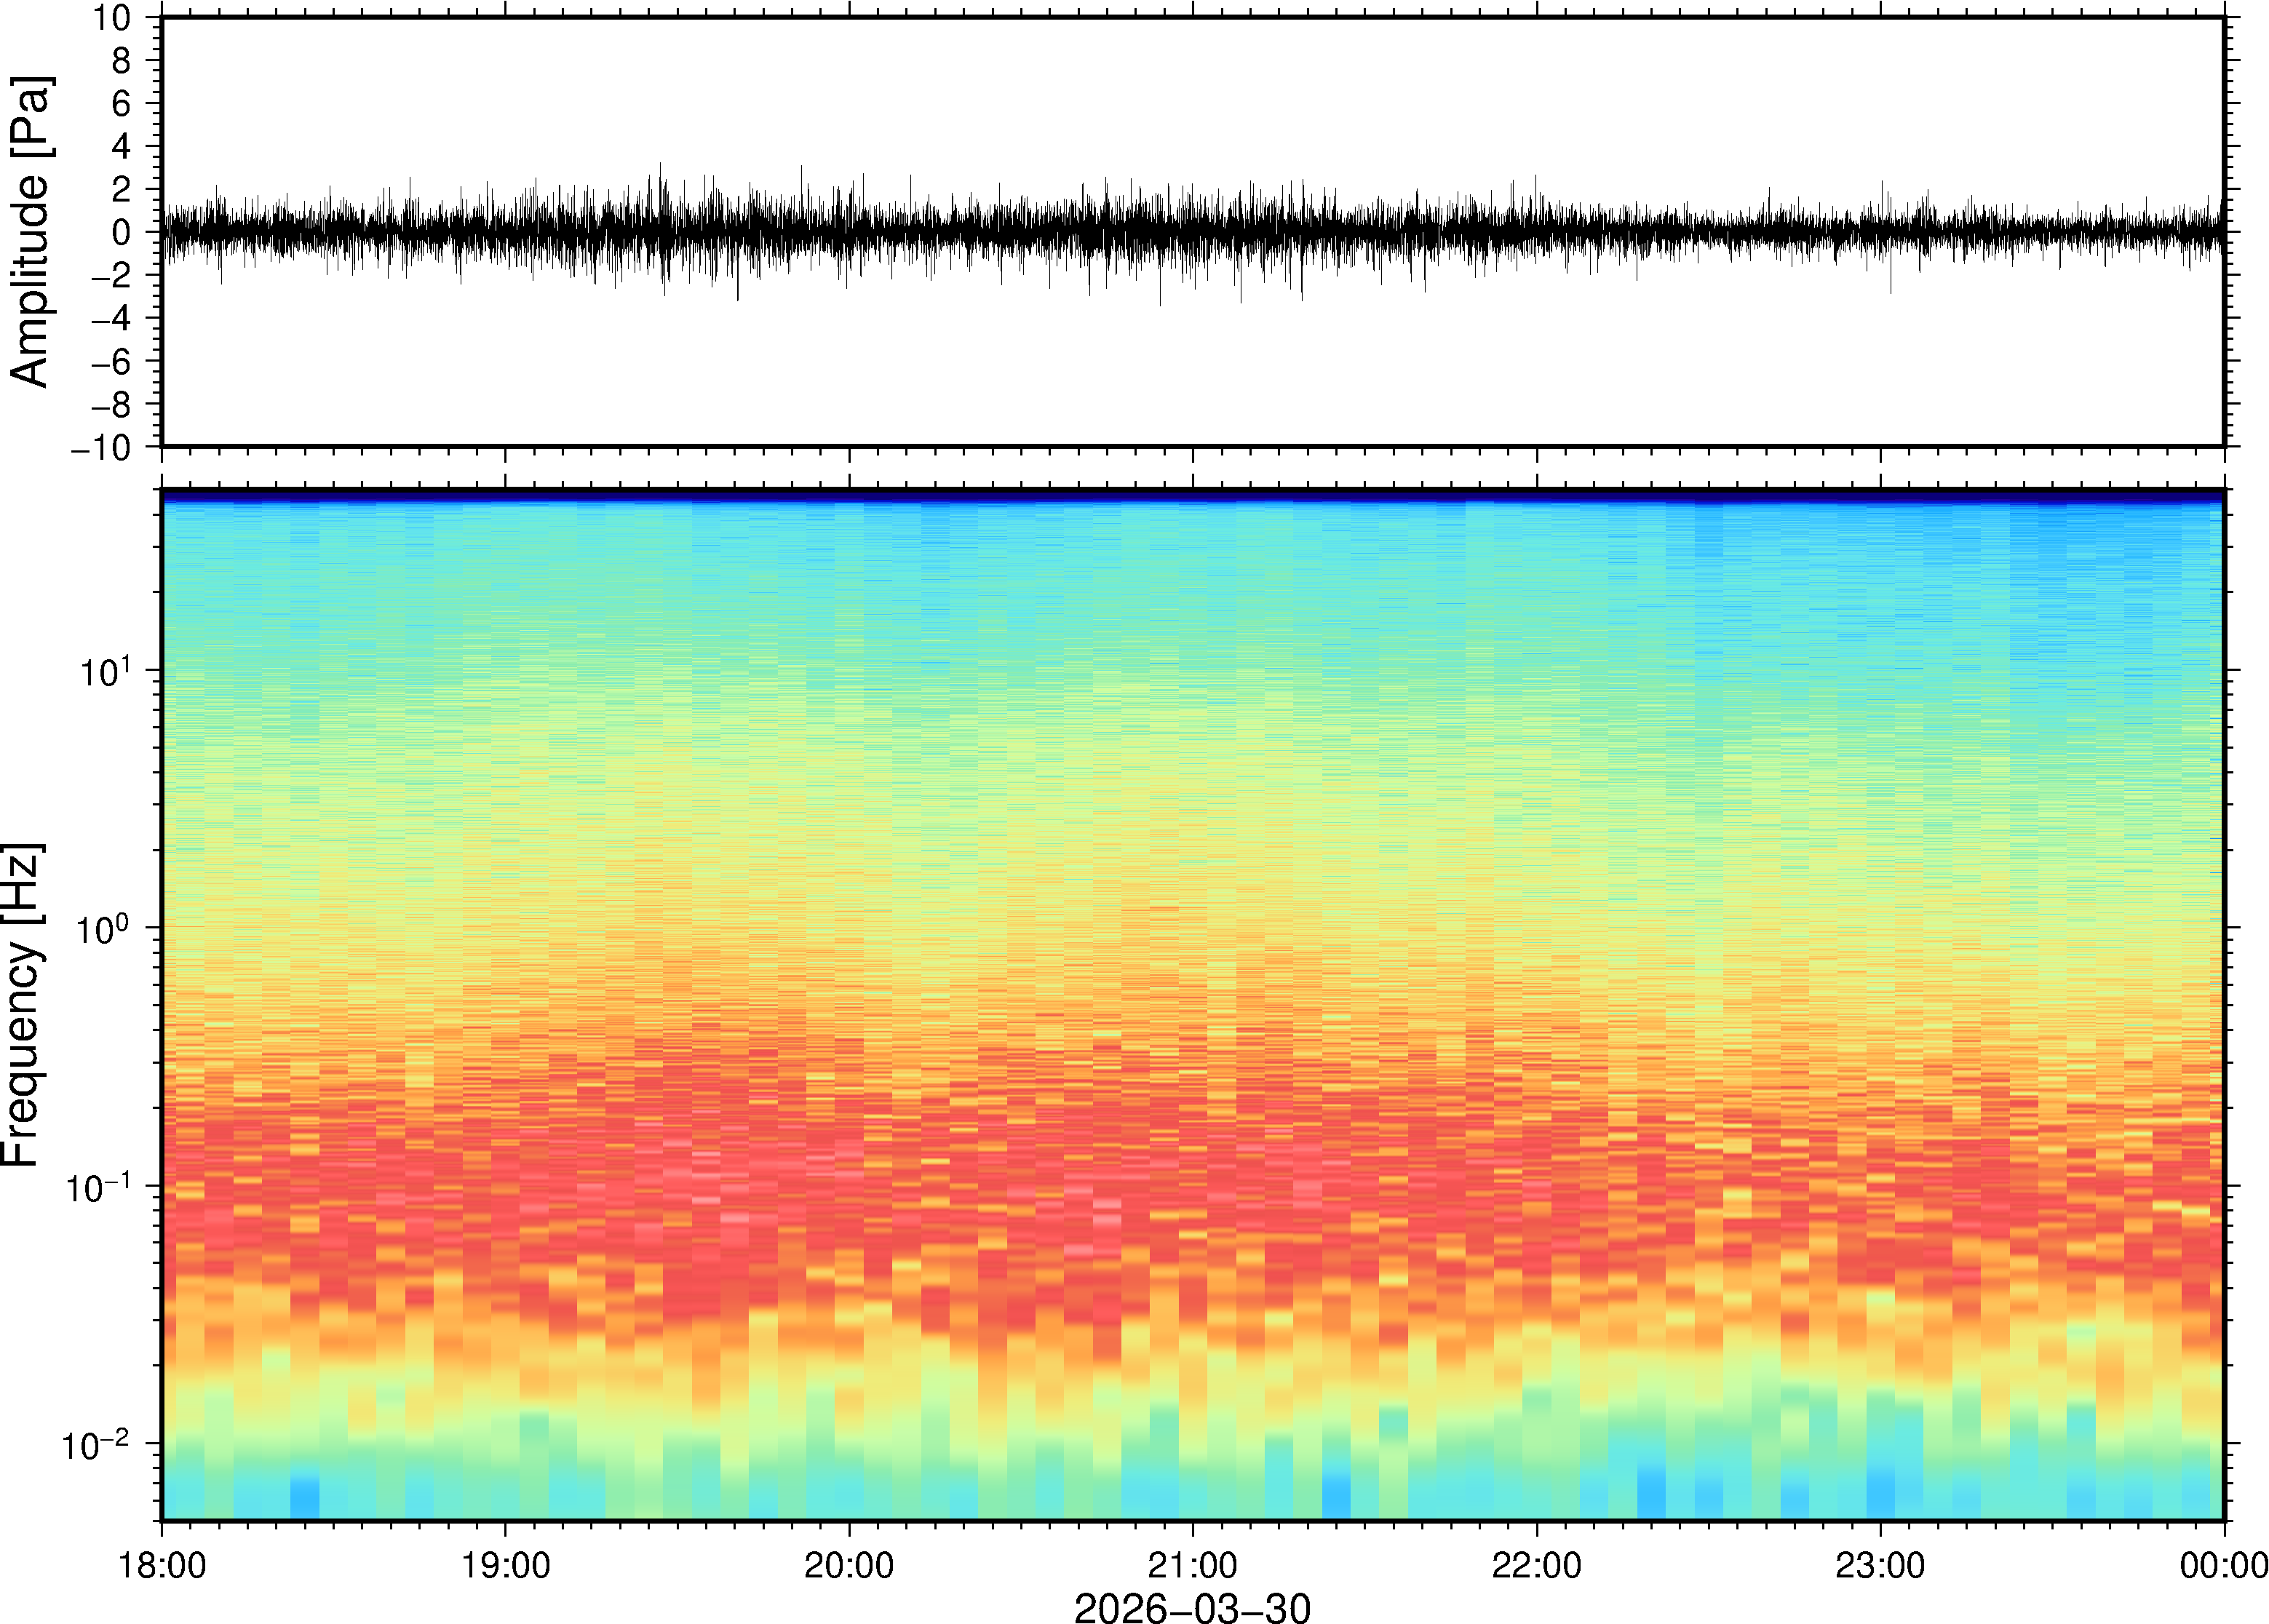This screenshot has width=2269, height=1624.
Task: Click the -10 amplitude tick label
Action: coord(101,448)
